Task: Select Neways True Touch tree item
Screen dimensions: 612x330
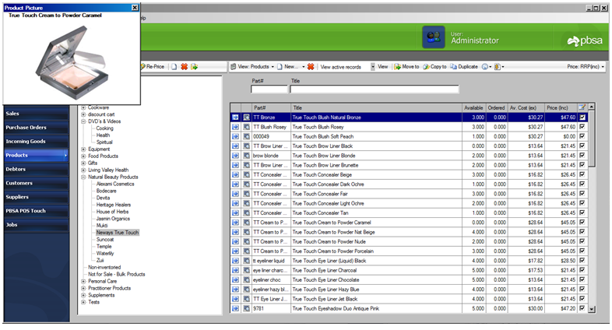Action: [x=118, y=233]
